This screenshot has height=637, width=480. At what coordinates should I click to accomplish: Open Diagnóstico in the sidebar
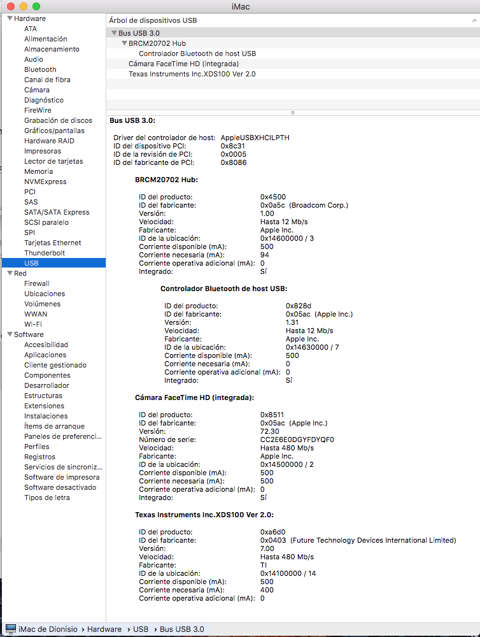pos(44,100)
